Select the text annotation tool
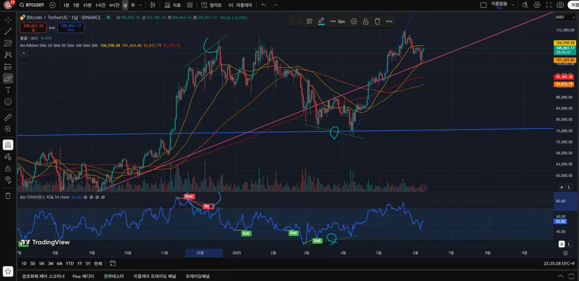Screen dimensions: 579x281 coord(8,90)
